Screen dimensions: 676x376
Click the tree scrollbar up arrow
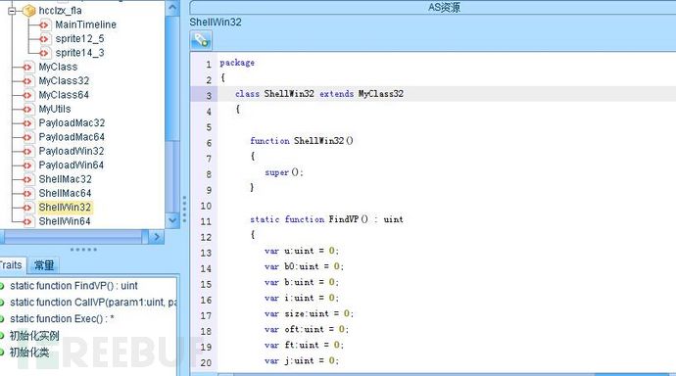pyautogui.click(x=172, y=7)
